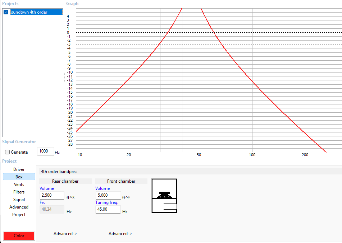342x243 pixels.
Task: Click the Hz unit beside the signal generator field
Action: pos(57,153)
